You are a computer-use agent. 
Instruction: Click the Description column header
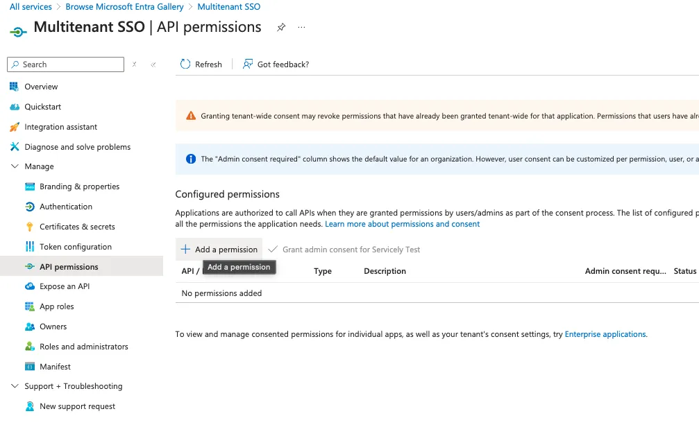[385, 271]
